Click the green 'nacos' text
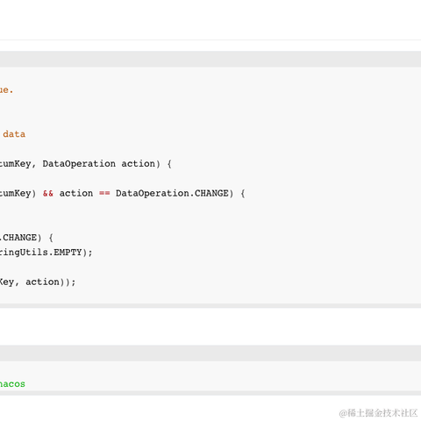 (x=12, y=384)
